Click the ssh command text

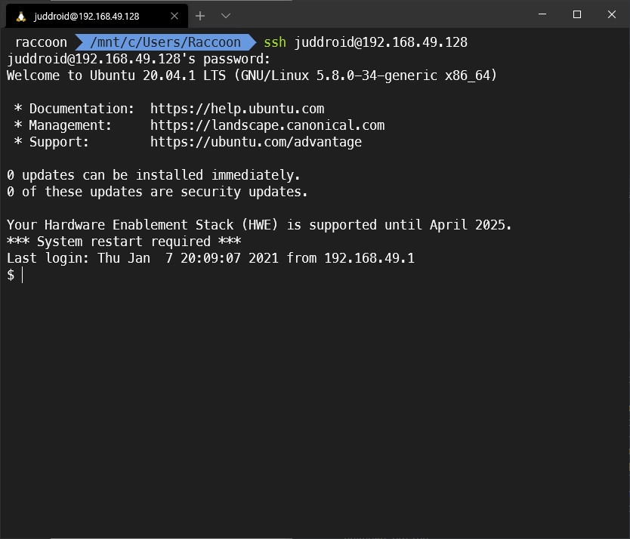coord(275,42)
